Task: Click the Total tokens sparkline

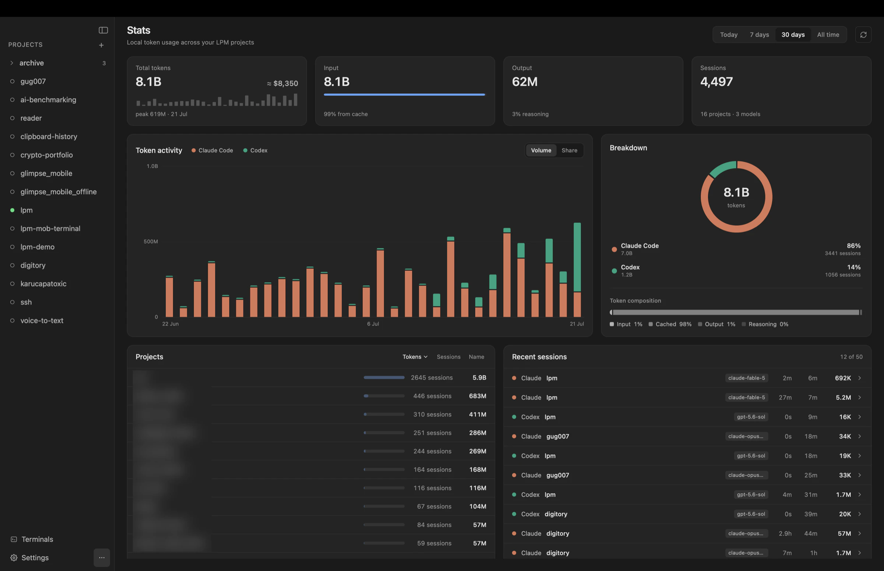Action: coord(217,100)
